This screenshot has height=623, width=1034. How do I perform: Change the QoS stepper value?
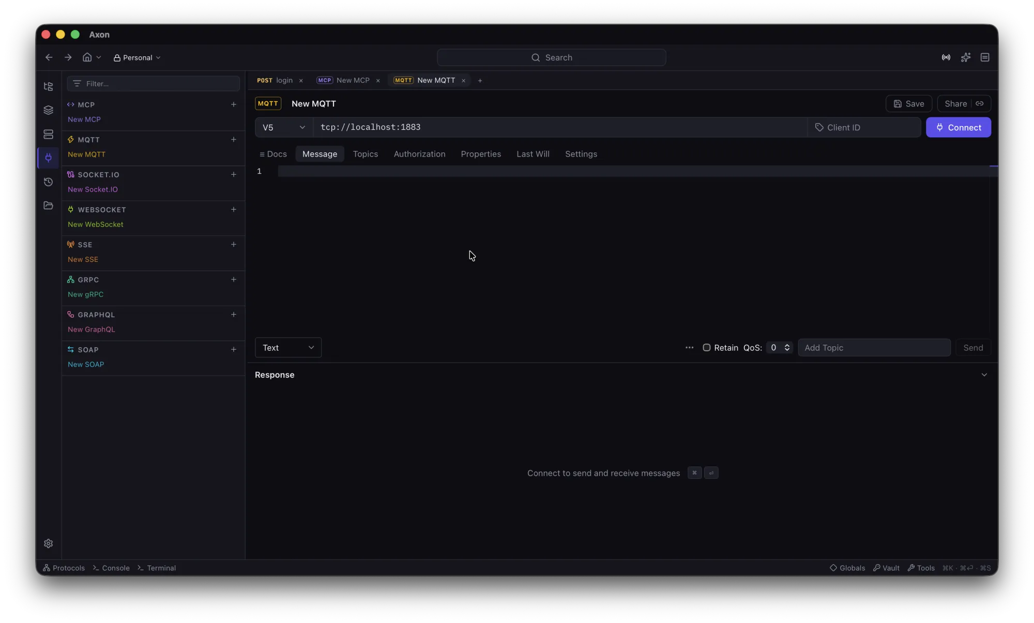coord(779,348)
